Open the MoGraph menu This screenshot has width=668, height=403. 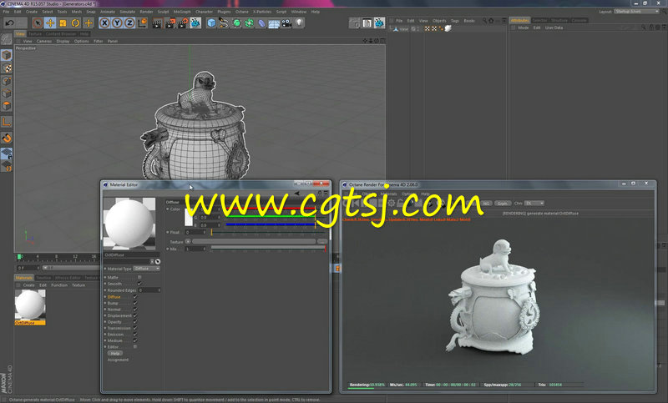pos(182,12)
